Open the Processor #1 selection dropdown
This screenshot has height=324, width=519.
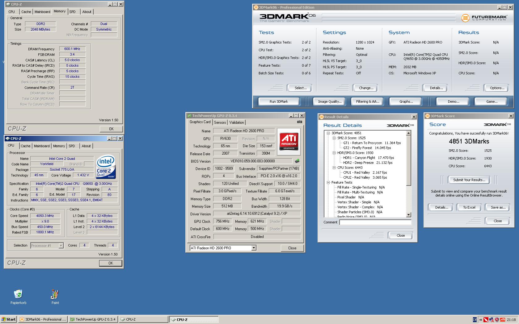pyautogui.click(x=61, y=246)
